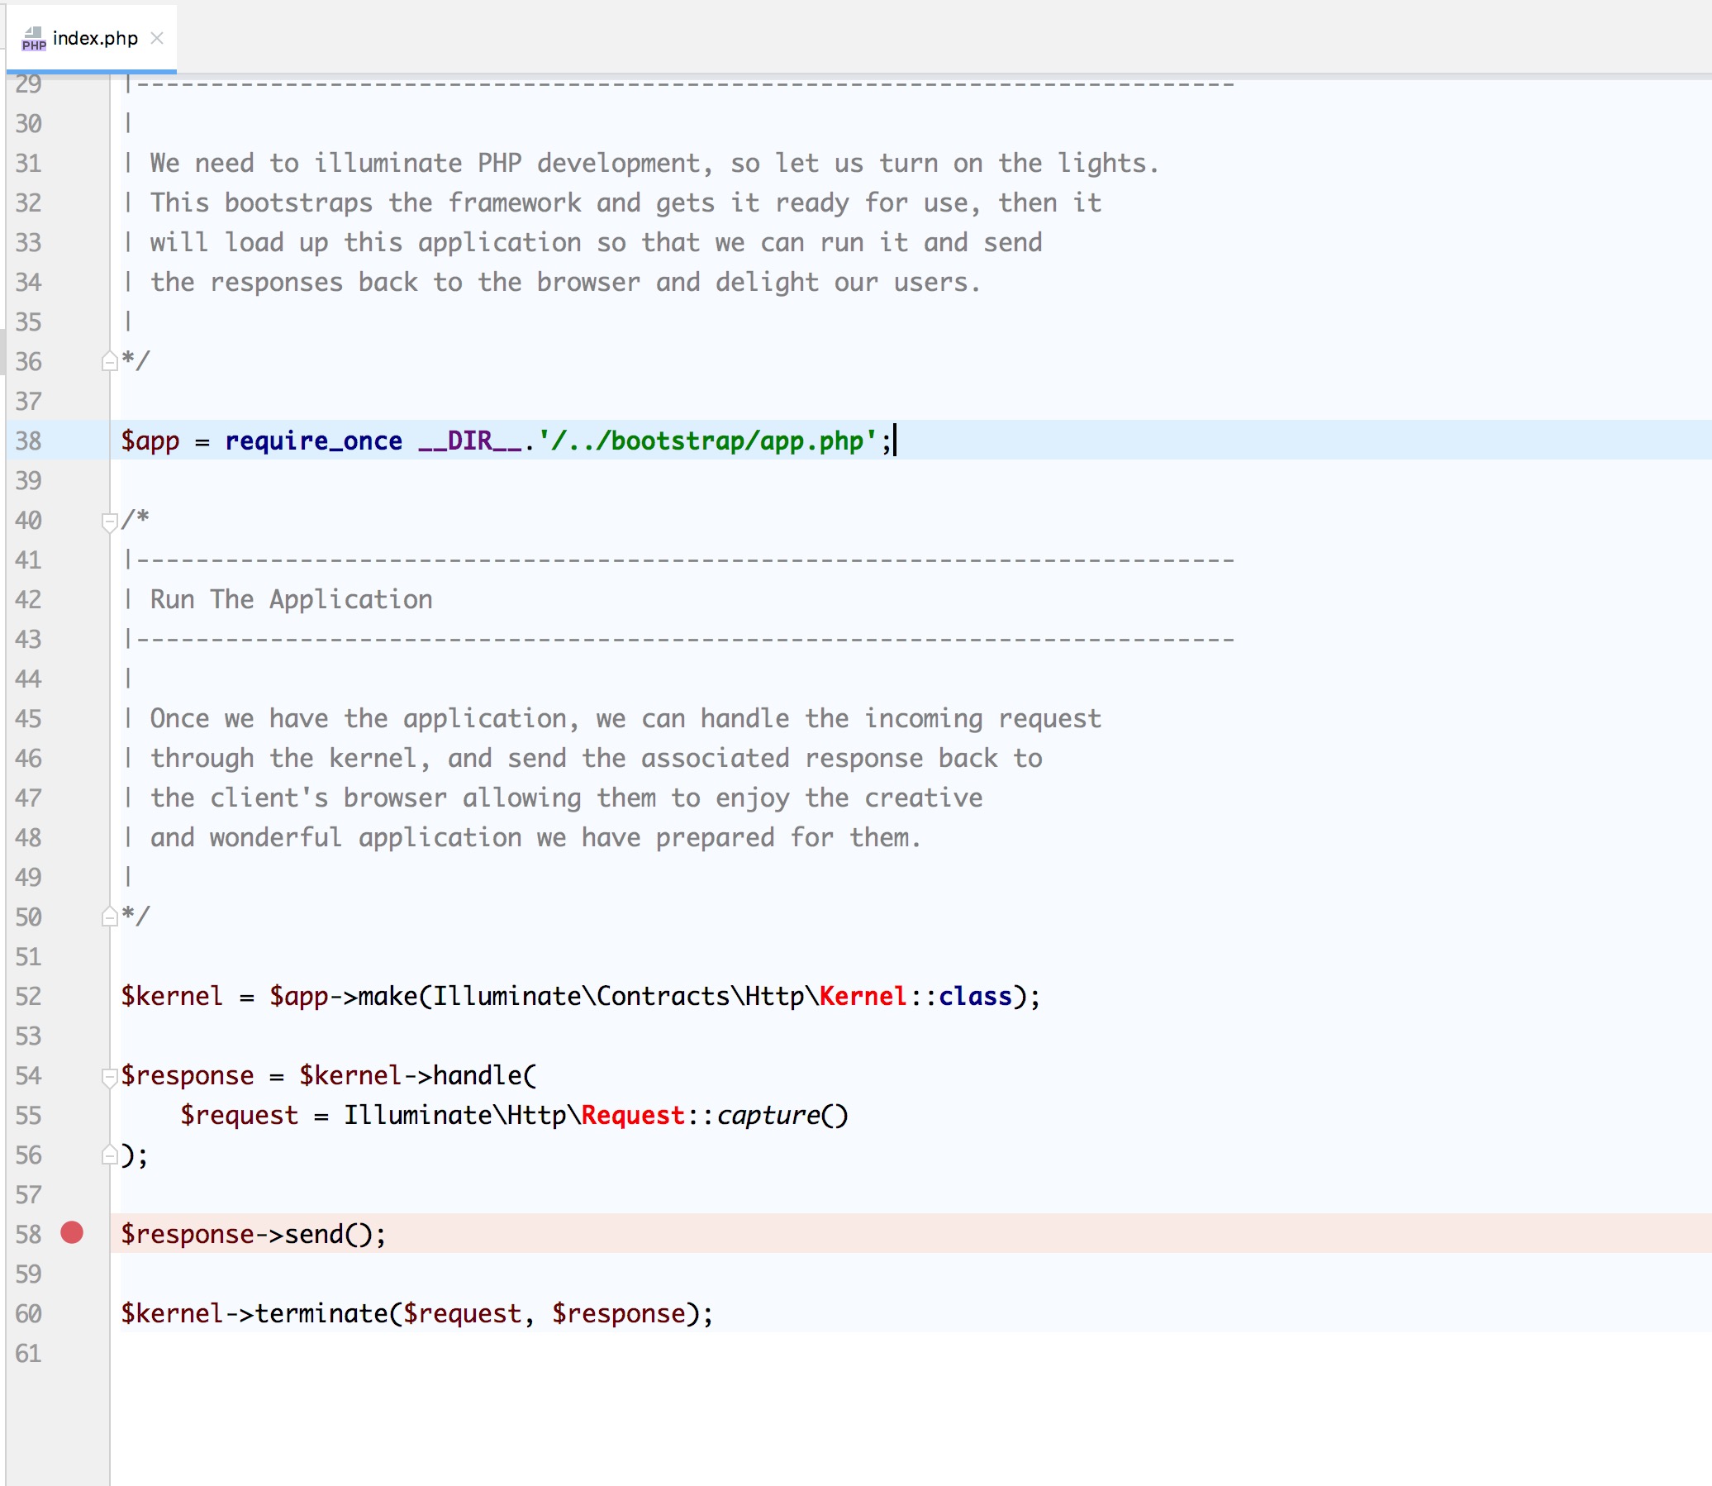Click the capture method call on line 55
This screenshot has width=1712, height=1486.
tap(768, 1116)
